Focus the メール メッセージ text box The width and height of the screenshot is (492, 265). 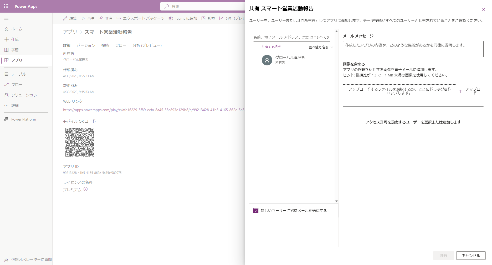(x=413, y=49)
